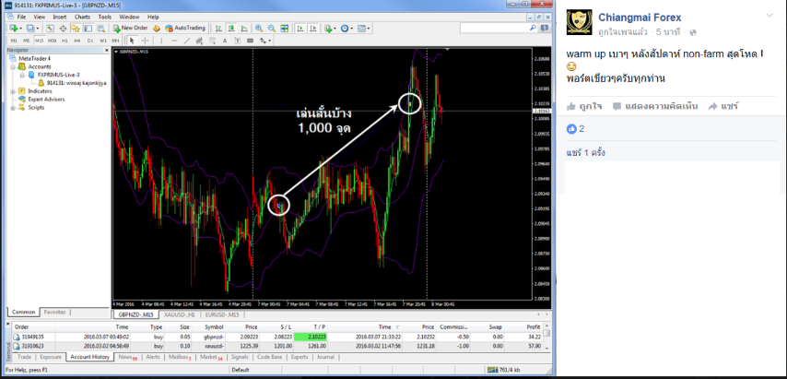Open the Profiles toolbar icon

32,28
